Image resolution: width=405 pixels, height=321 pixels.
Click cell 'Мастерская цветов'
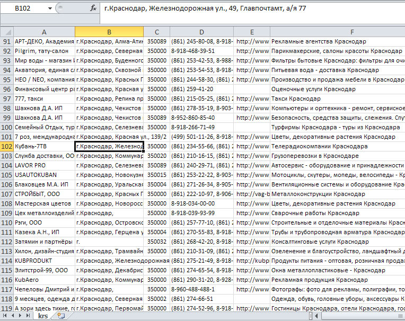click(44, 204)
